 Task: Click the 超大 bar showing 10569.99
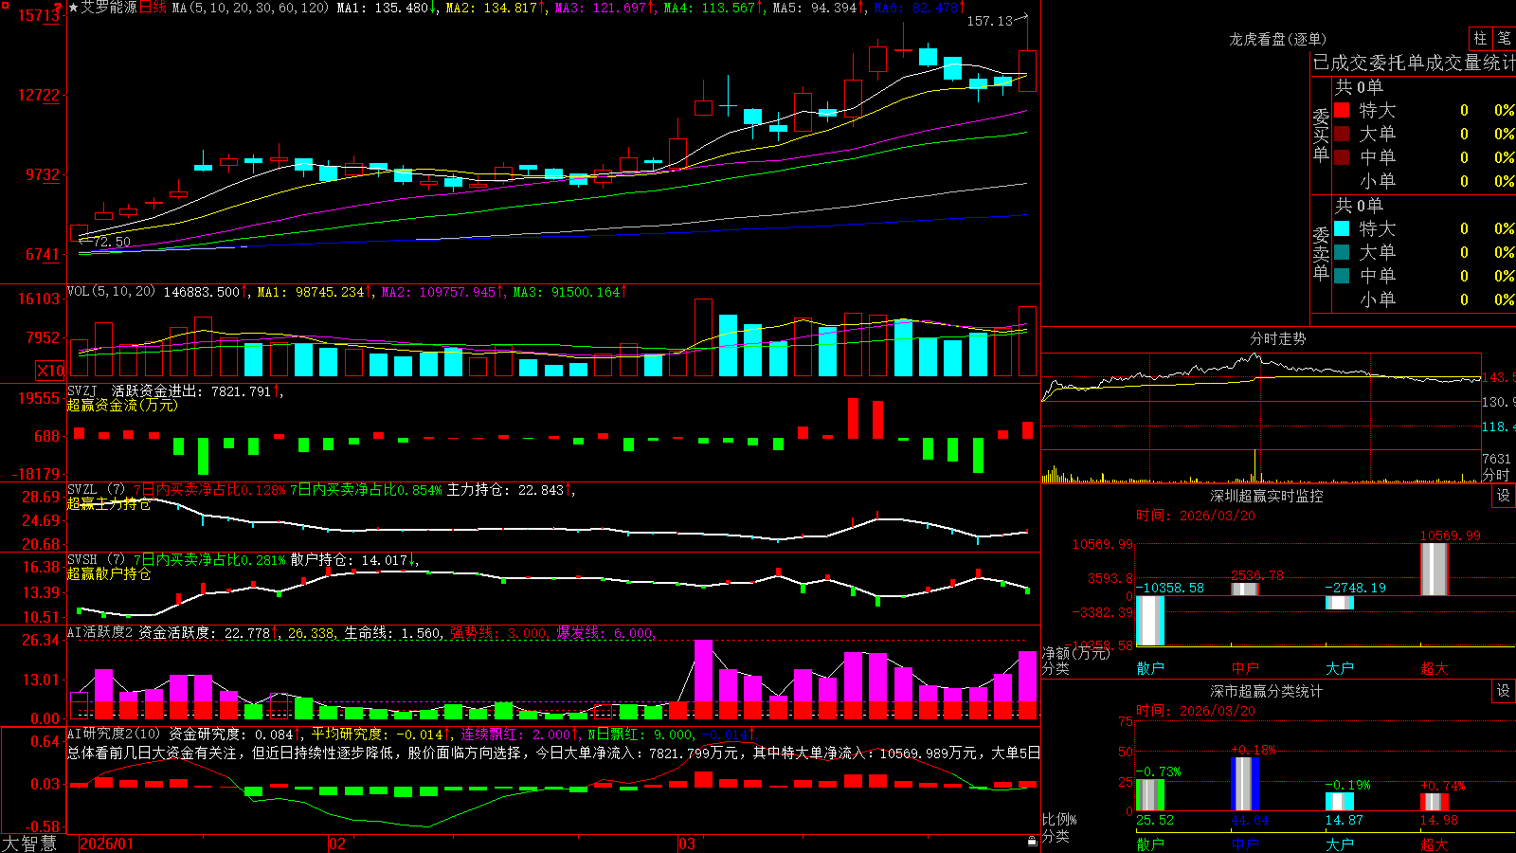pos(1435,569)
